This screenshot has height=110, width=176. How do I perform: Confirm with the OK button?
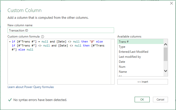point(142,99)
